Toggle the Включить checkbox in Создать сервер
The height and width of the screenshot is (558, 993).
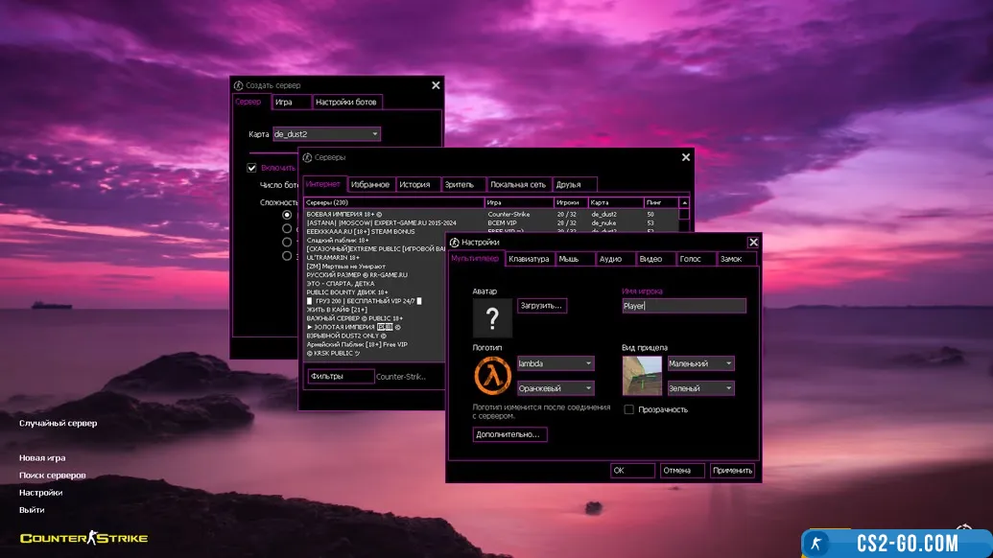point(252,168)
